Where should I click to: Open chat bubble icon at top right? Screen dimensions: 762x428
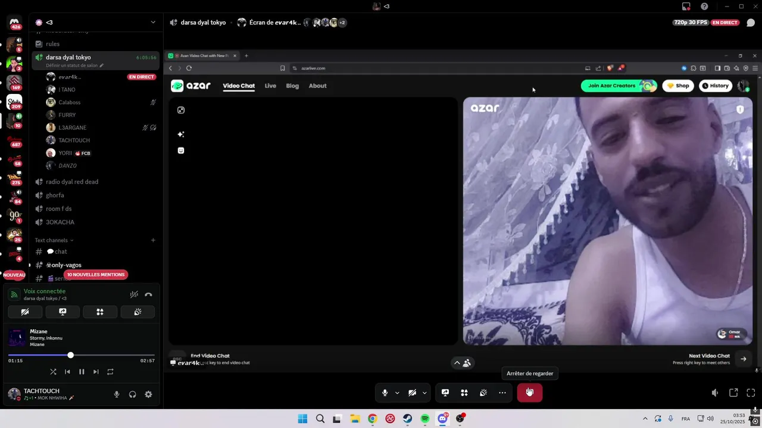click(751, 23)
